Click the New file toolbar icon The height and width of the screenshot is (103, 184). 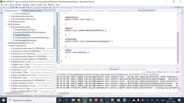(1, 7)
